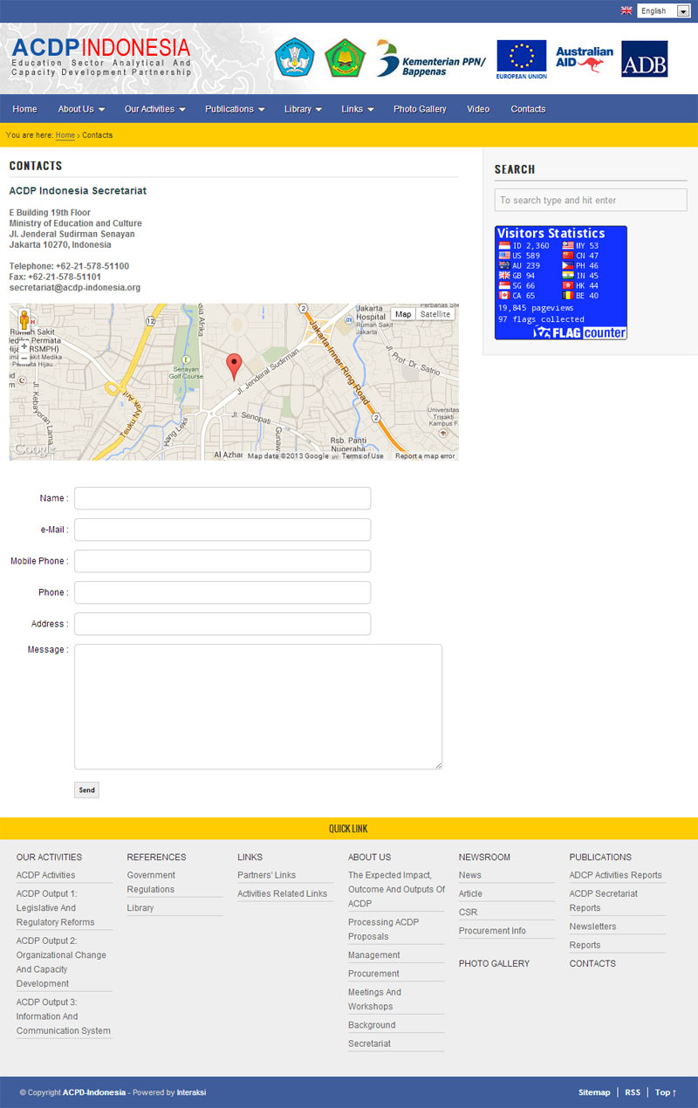This screenshot has height=1108, width=698.
Task: Open the Contacts nav item
Action: [x=528, y=109]
